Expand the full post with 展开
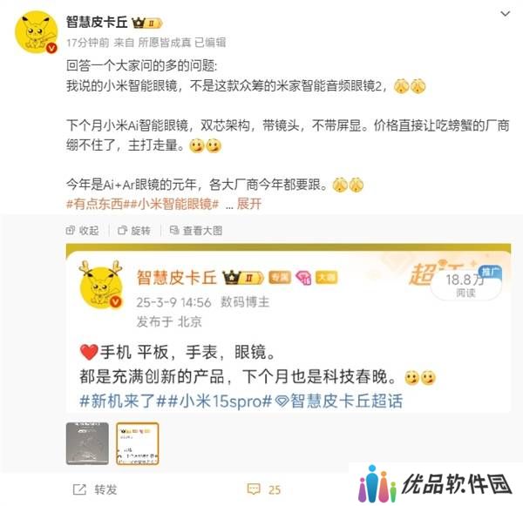 pos(248,203)
